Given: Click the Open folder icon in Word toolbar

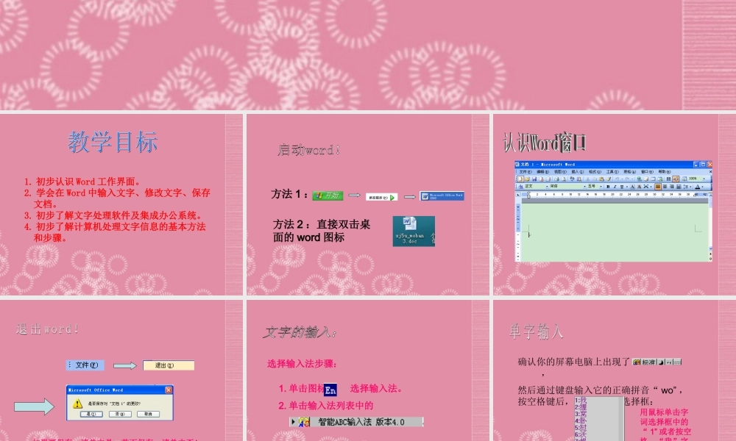Looking at the screenshot, I should (x=527, y=179).
